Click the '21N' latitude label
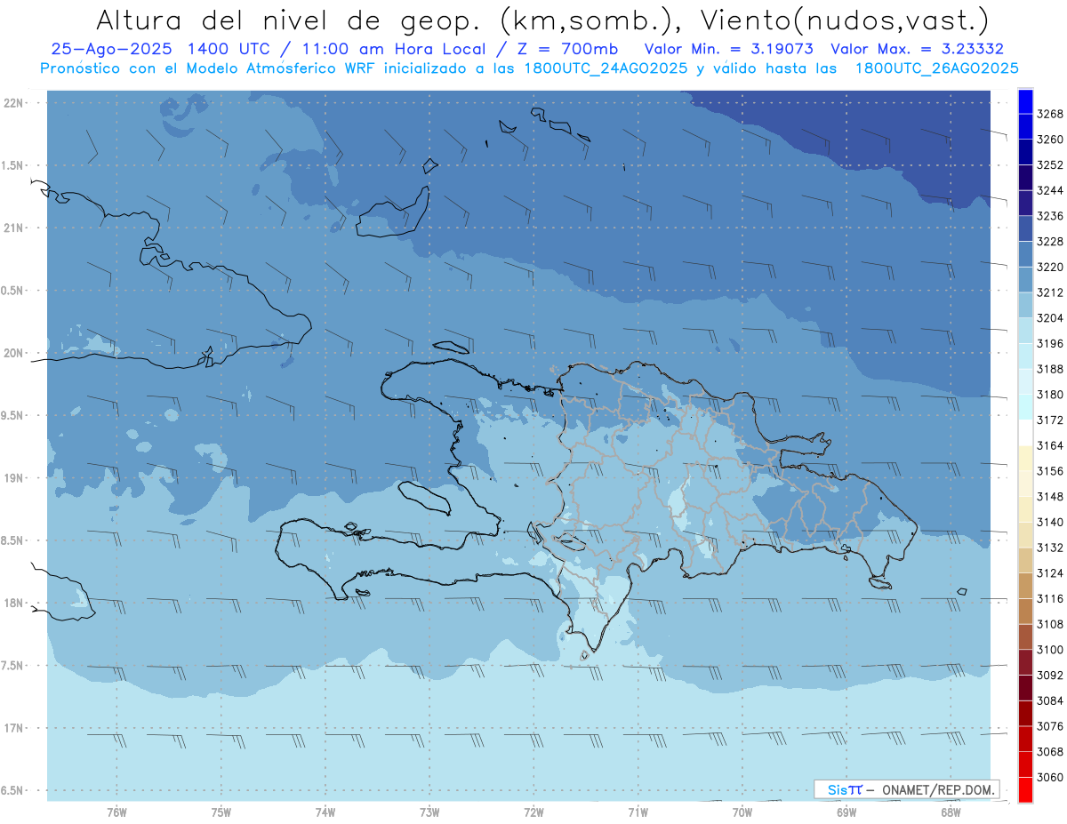The height and width of the screenshot is (824, 1067). coord(13,228)
